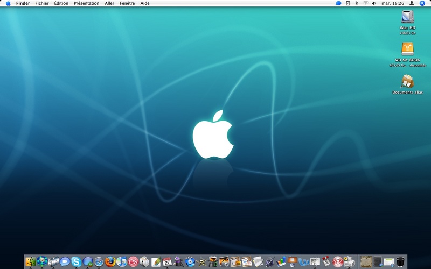Open iCal calendar icon

coord(167,262)
